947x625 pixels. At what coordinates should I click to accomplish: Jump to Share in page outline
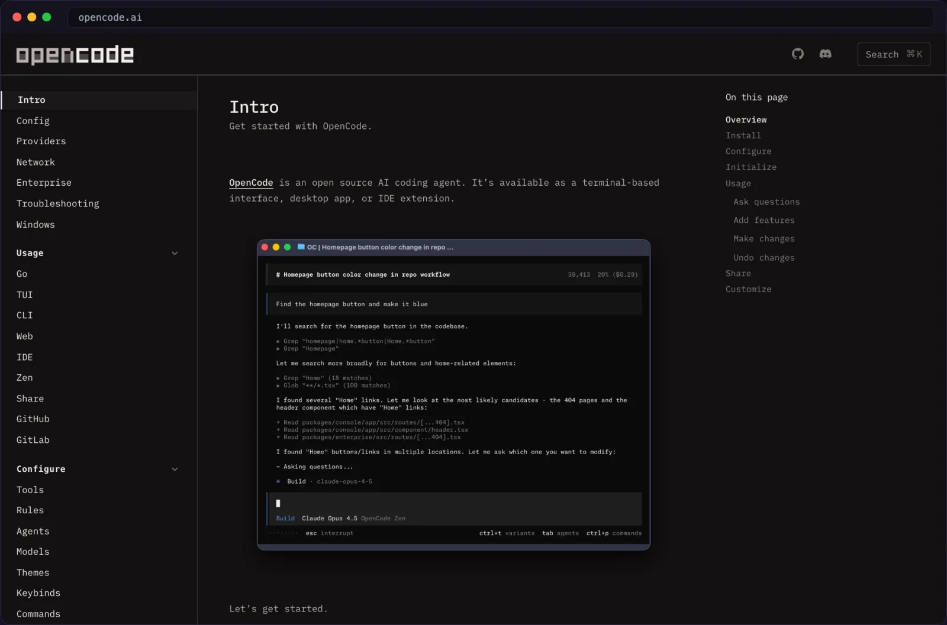pyautogui.click(x=738, y=273)
